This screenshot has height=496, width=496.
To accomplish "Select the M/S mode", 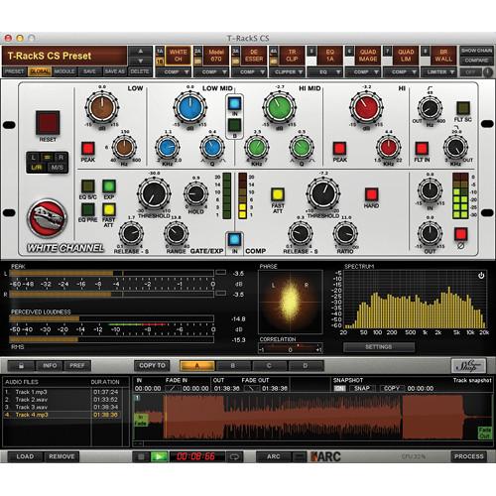I will (57, 168).
